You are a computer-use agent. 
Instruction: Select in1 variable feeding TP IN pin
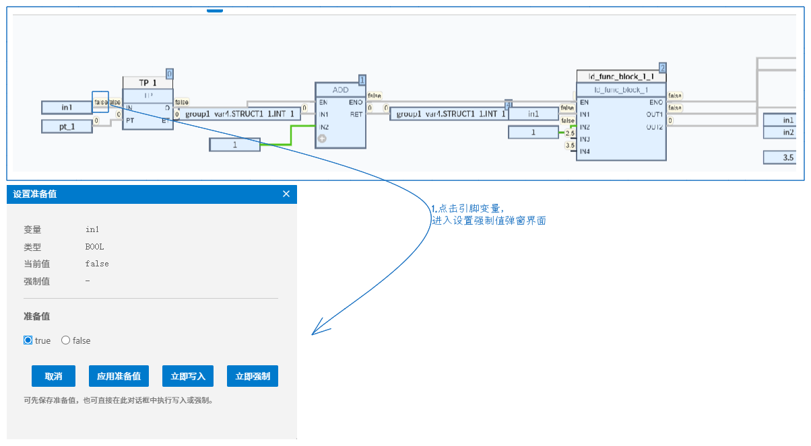(67, 107)
